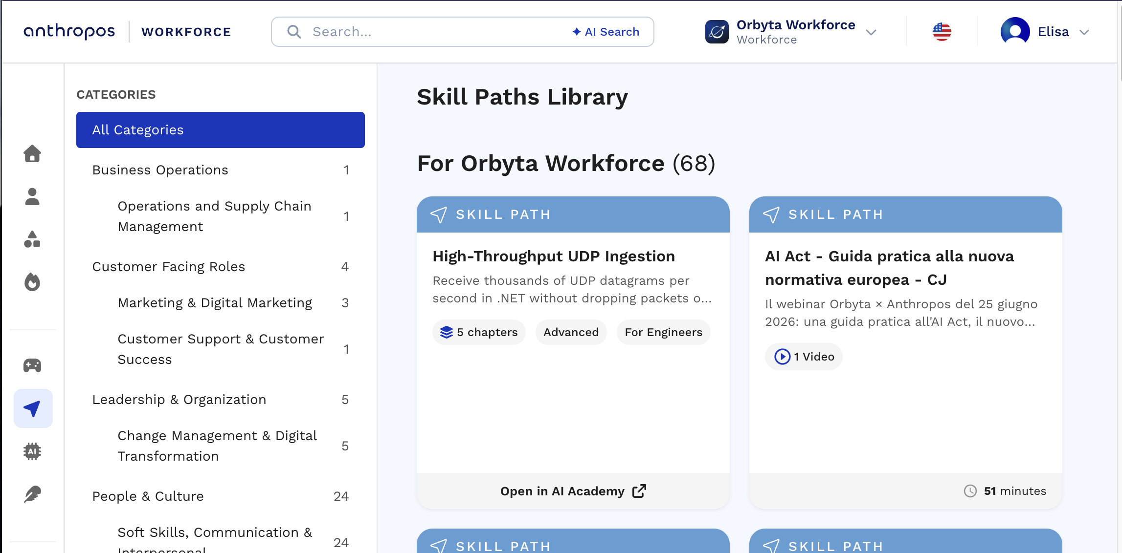Select Leadership & Organization category

[221, 400]
